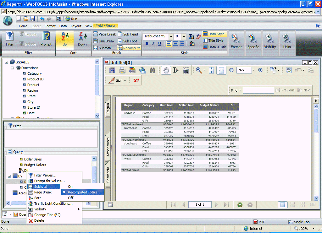Click the binoculars search icon in PDF viewer
This screenshot has height=233, width=322.
point(153,70)
